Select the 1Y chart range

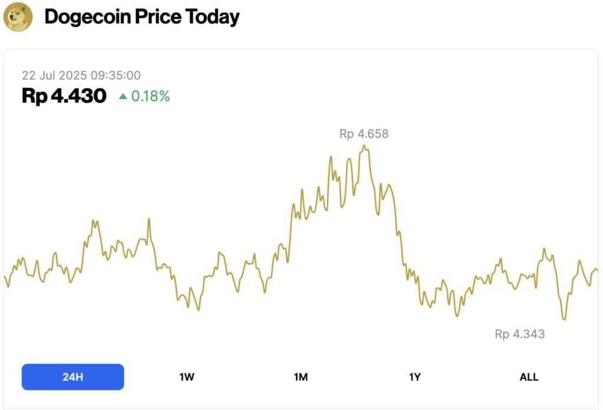click(x=416, y=376)
